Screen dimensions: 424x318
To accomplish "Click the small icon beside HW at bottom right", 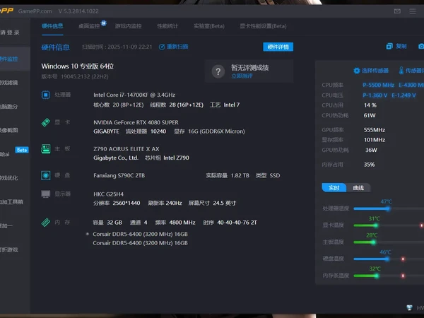I will [x=409, y=307].
